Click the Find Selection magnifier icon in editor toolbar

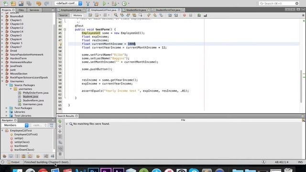click(116, 15)
